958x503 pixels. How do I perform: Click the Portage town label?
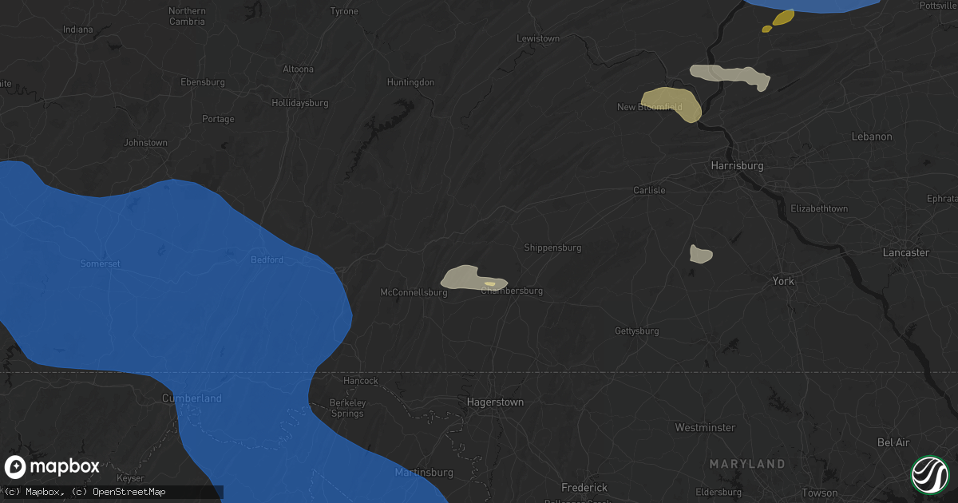[x=218, y=119]
